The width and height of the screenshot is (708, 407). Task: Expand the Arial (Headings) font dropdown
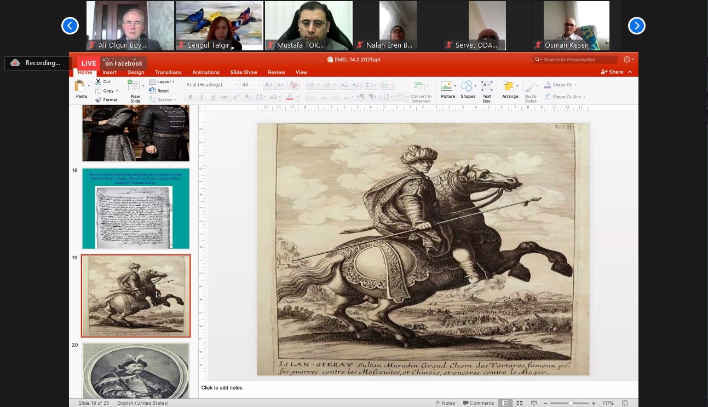[x=235, y=85]
